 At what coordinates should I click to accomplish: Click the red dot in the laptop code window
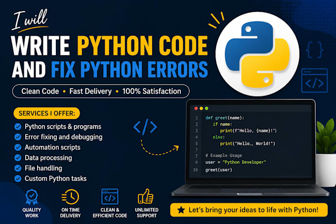click(x=196, y=108)
